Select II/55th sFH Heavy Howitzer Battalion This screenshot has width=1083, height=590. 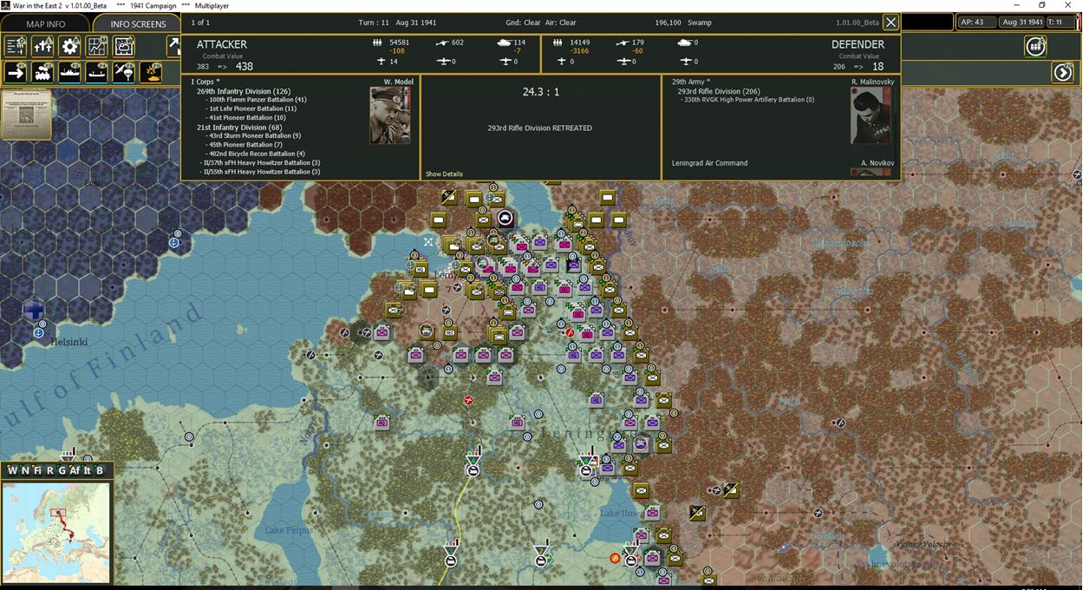point(261,172)
